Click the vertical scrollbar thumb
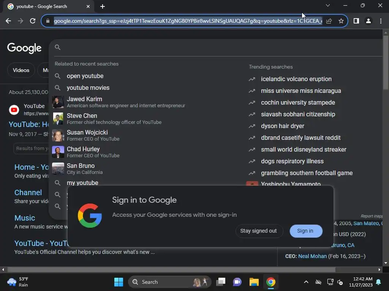Image resolution: width=389 pixels, height=291 pixels. pyautogui.click(x=386, y=63)
